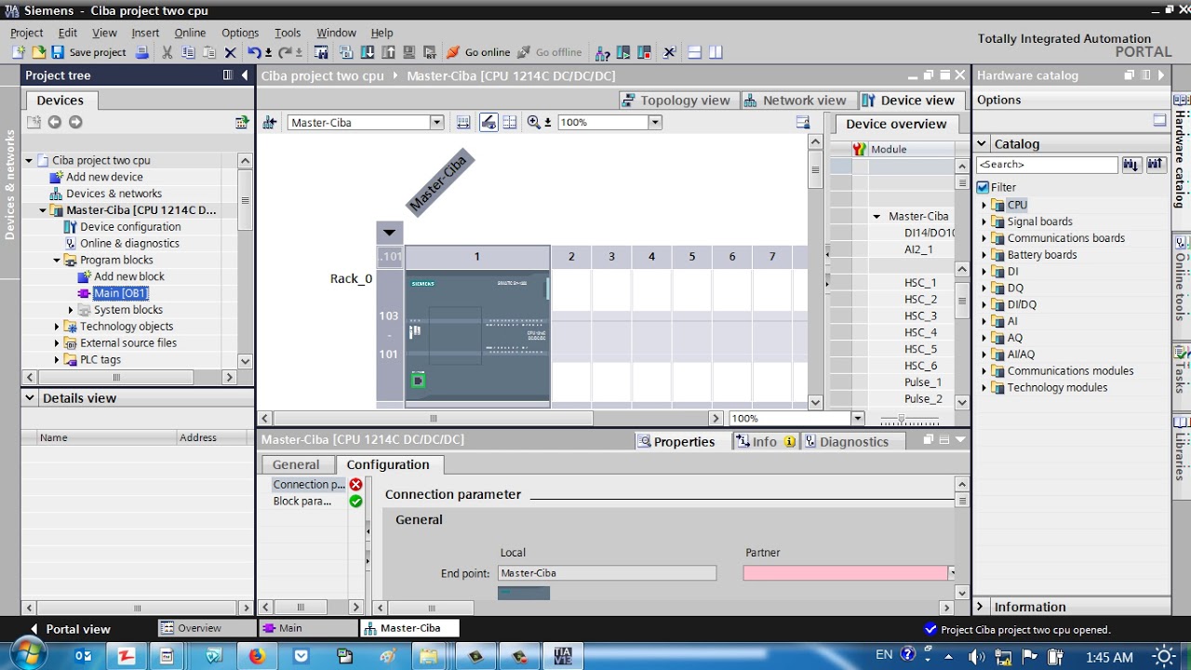Click the Upload from device icon
Screen dimensions: 1191x670
(x=388, y=53)
